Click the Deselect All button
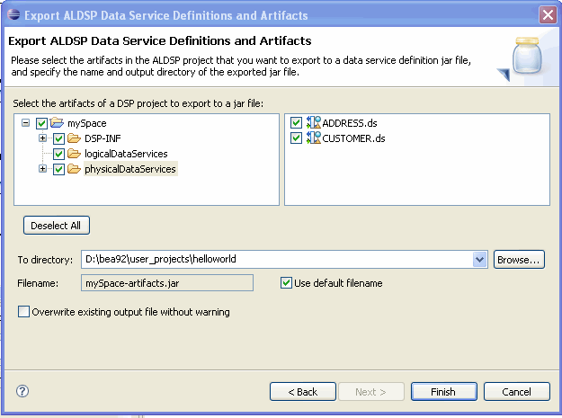The image size is (562, 418). tap(57, 226)
